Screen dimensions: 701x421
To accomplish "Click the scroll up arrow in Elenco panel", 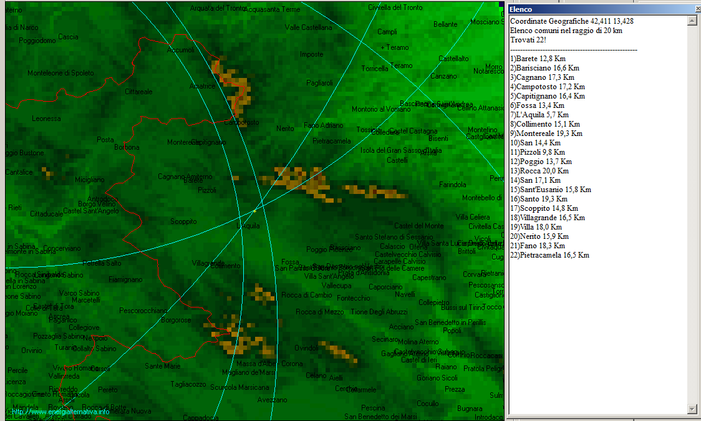I will 692,21.
